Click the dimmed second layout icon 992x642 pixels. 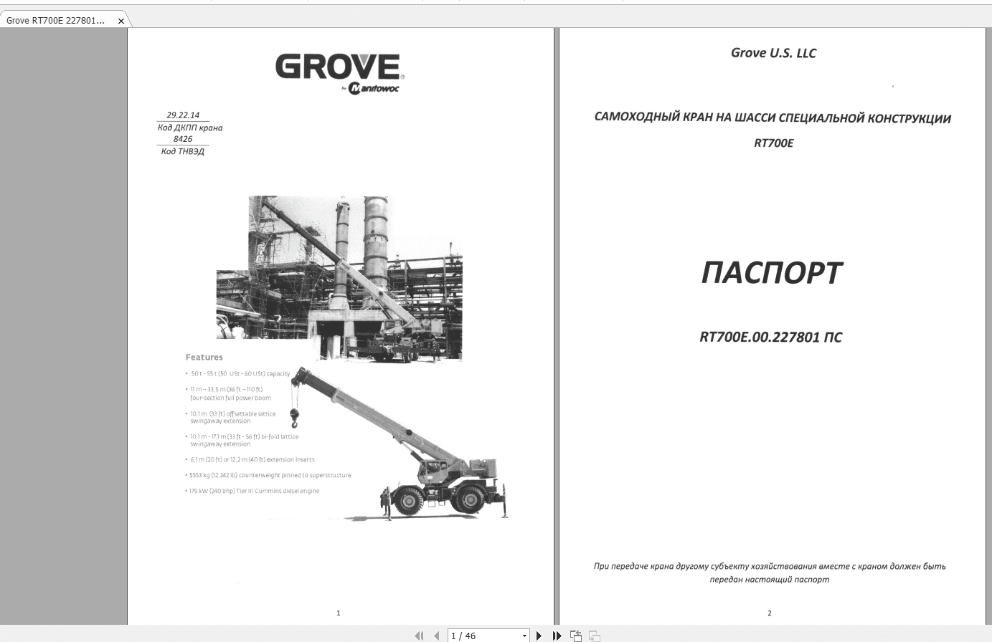pos(593,635)
